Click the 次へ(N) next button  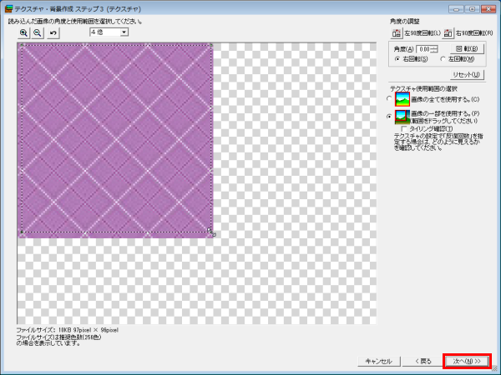(466, 361)
